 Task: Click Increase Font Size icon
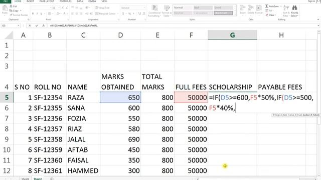pos(63,8)
